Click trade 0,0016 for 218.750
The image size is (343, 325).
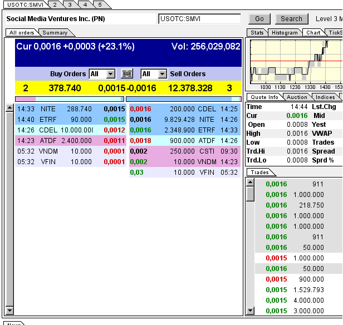(x=298, y=205)
